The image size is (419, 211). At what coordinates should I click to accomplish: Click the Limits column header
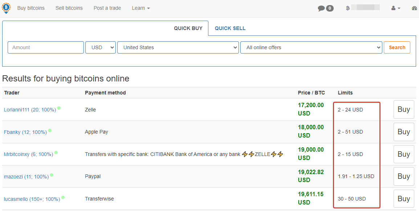tap(345, 93)
